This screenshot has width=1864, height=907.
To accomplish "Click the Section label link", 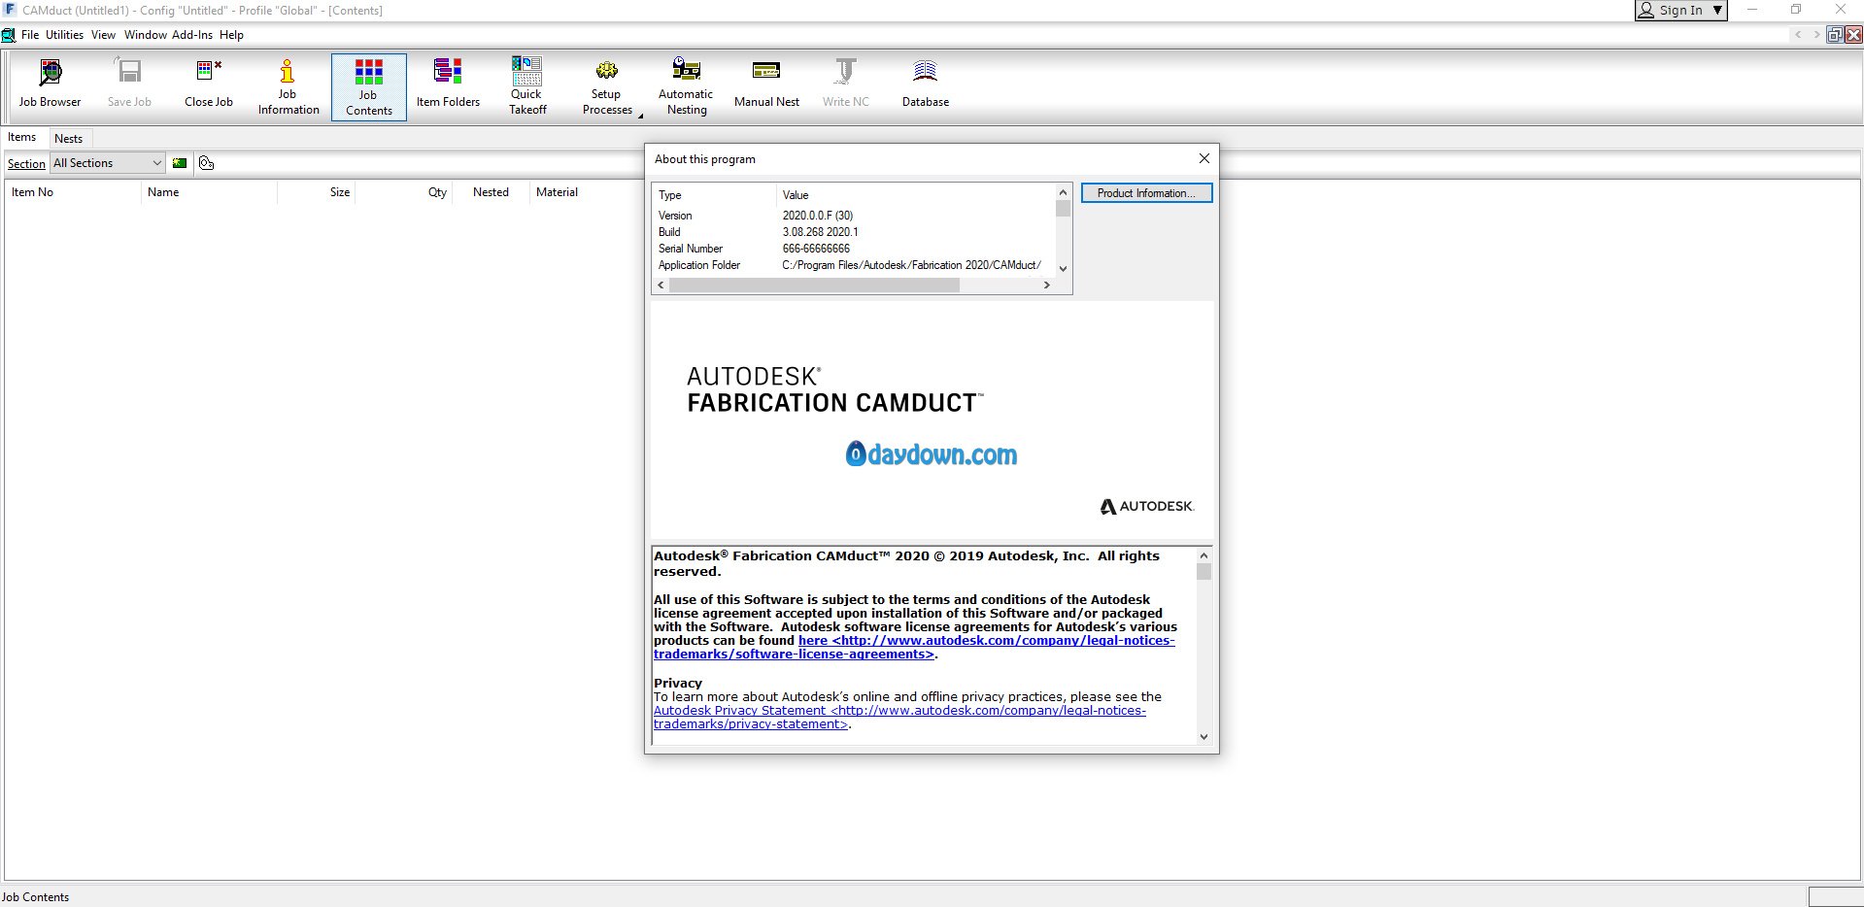I will pyautogui.click(x=26, y=164).
